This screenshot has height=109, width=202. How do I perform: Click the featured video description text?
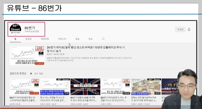click(89, 59)
